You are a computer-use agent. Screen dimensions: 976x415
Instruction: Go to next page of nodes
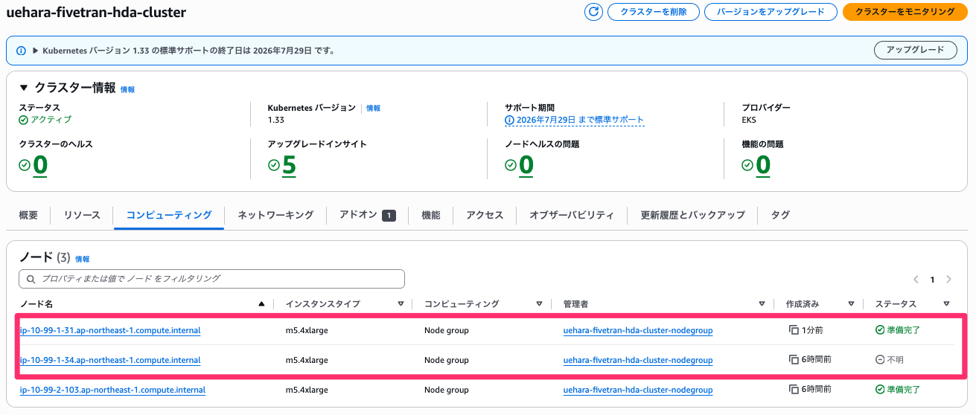click(948, 280)
